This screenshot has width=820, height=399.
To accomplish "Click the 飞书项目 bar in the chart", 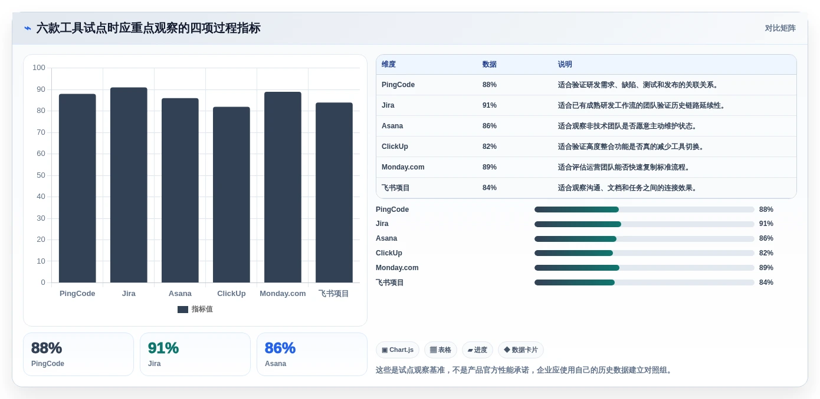I will coord(334,192).
